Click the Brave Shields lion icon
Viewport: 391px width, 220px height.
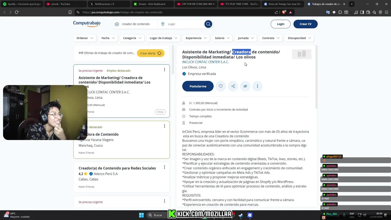[x=284, y=12]
